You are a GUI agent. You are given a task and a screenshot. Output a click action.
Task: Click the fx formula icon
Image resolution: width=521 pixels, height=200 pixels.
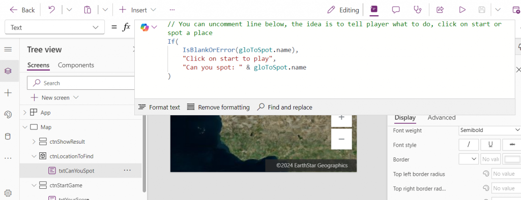coord(126,27)
